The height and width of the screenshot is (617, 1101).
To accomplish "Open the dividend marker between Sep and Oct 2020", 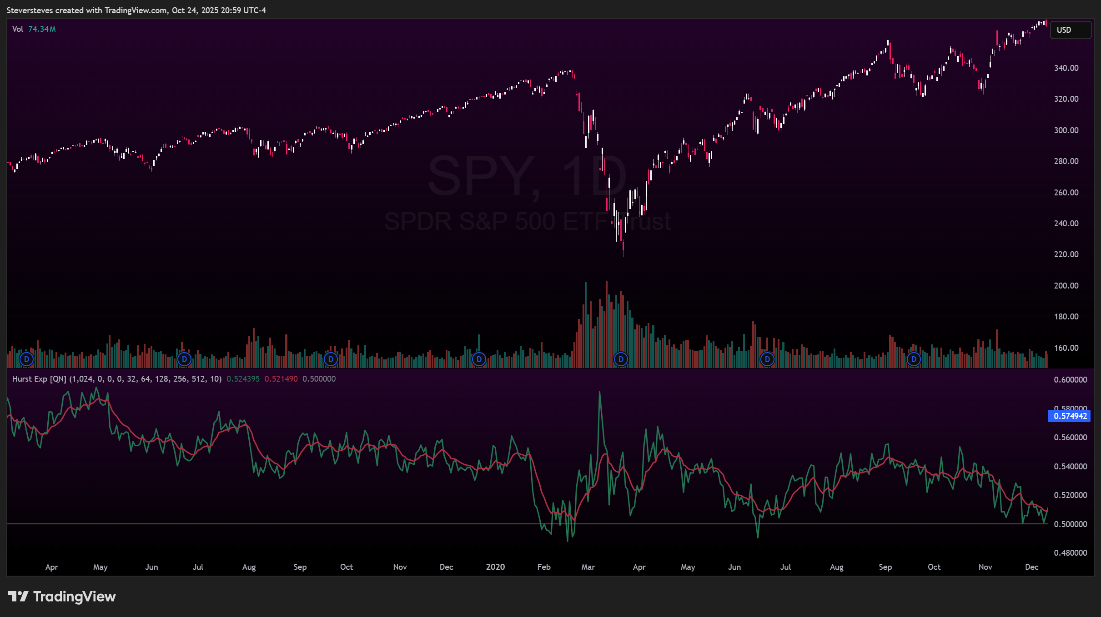I will coord(914,359).
